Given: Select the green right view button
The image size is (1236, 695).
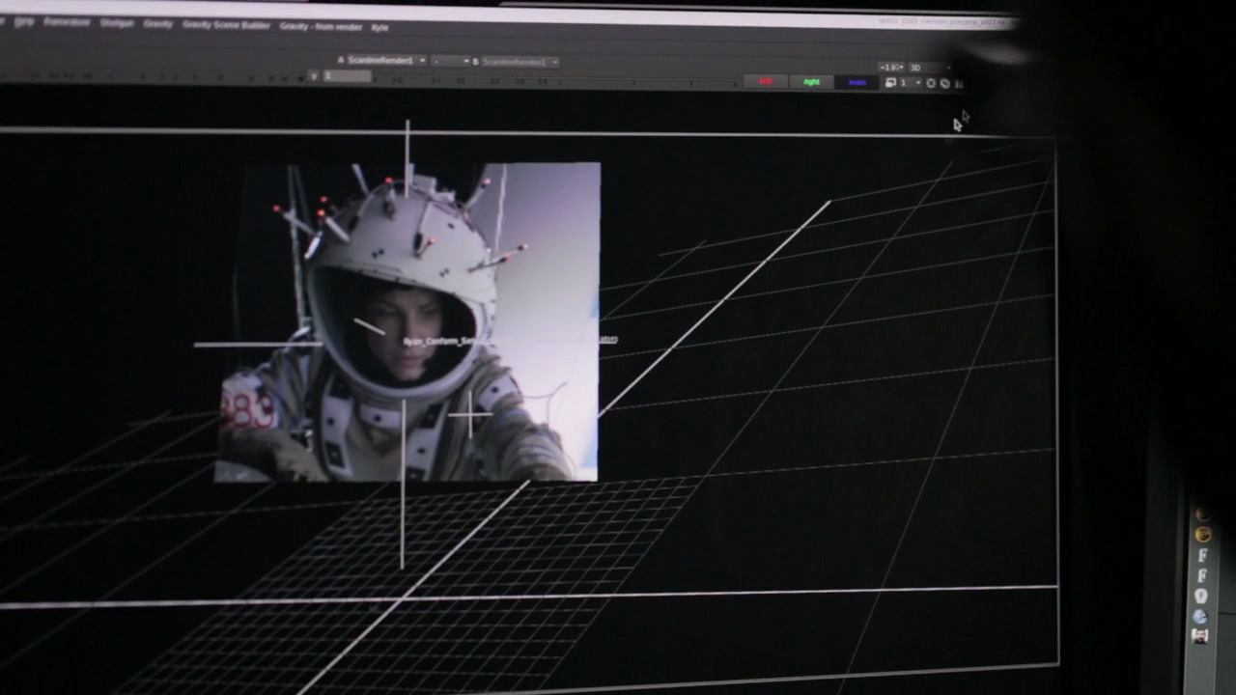Looking at the screenshot, I should click(x=811, y=82).
